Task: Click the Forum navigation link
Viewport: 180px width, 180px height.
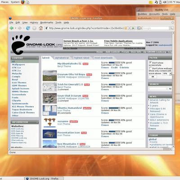Action: pos(125,52)
